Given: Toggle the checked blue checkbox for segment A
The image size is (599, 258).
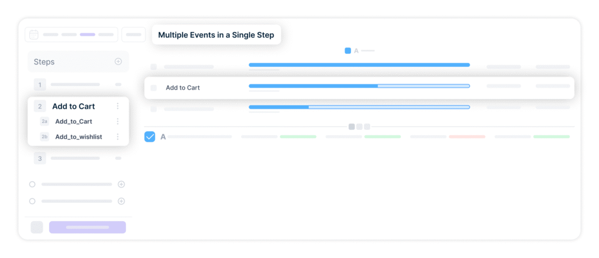Looking at the screenshot, I should [150, 137].
